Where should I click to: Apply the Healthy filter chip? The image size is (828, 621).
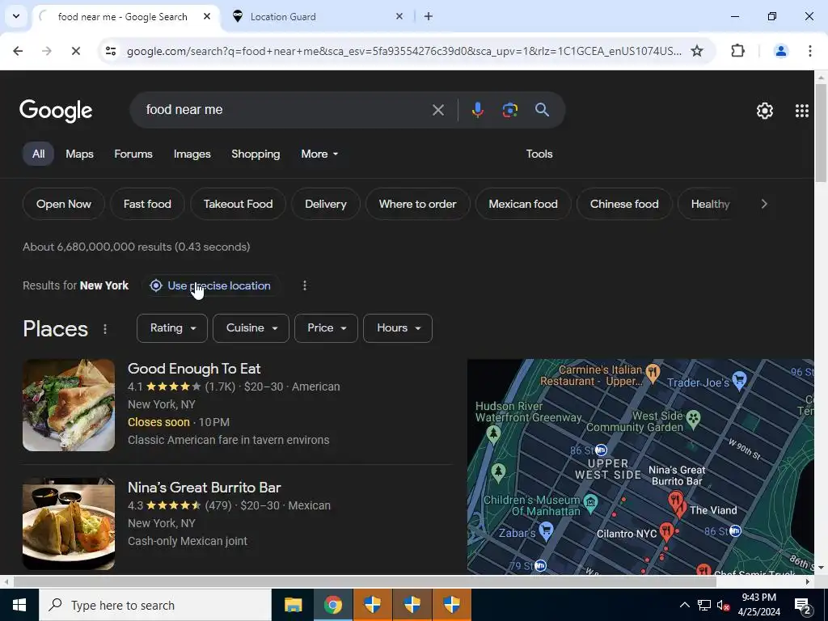[710, 204]
